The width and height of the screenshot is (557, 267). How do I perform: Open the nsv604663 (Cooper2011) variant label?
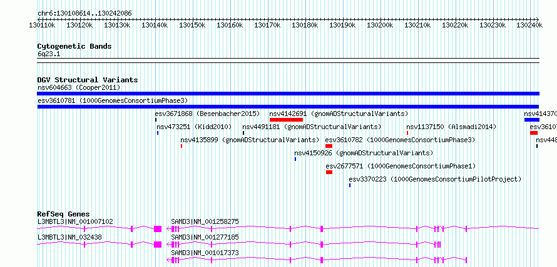click(79, 87)
